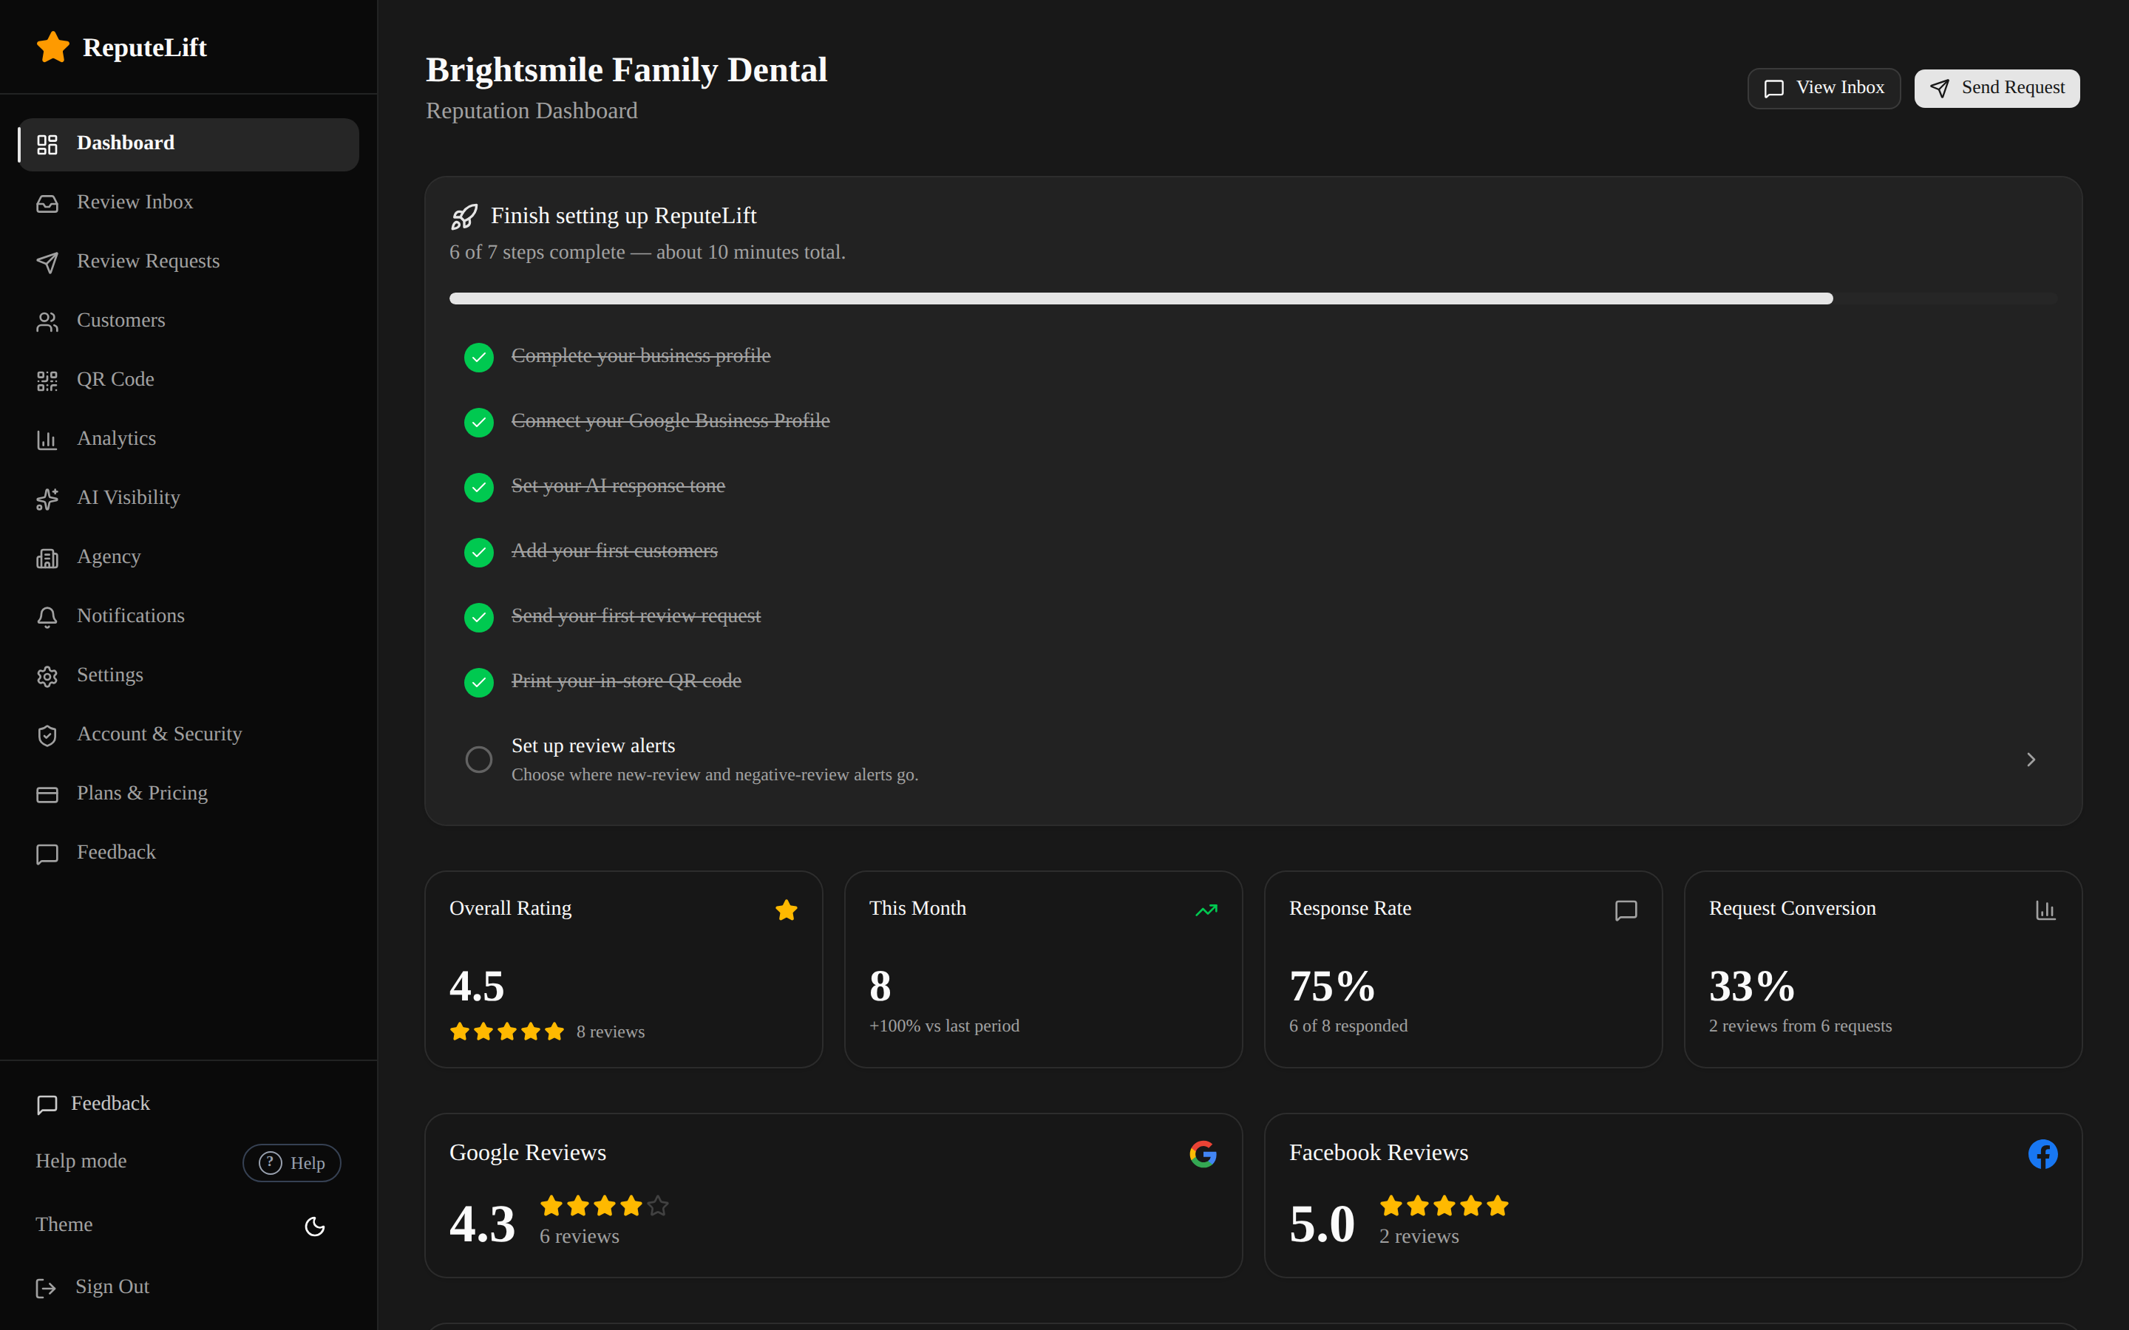2129x1330 pixels.
Task: Click the Facebook logo on Facebook Reviews
Action: [2043, 1153]
